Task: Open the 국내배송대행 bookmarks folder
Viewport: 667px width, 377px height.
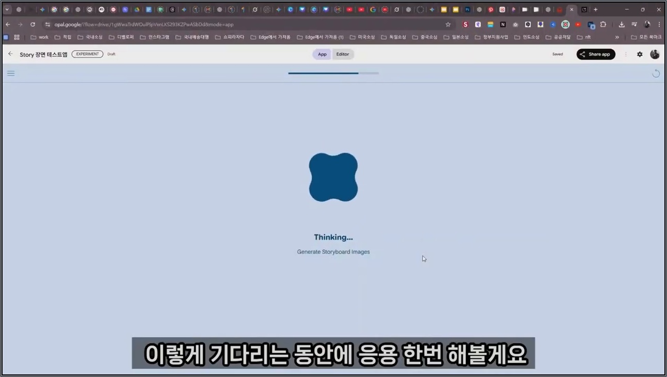Action: point(192,37)
